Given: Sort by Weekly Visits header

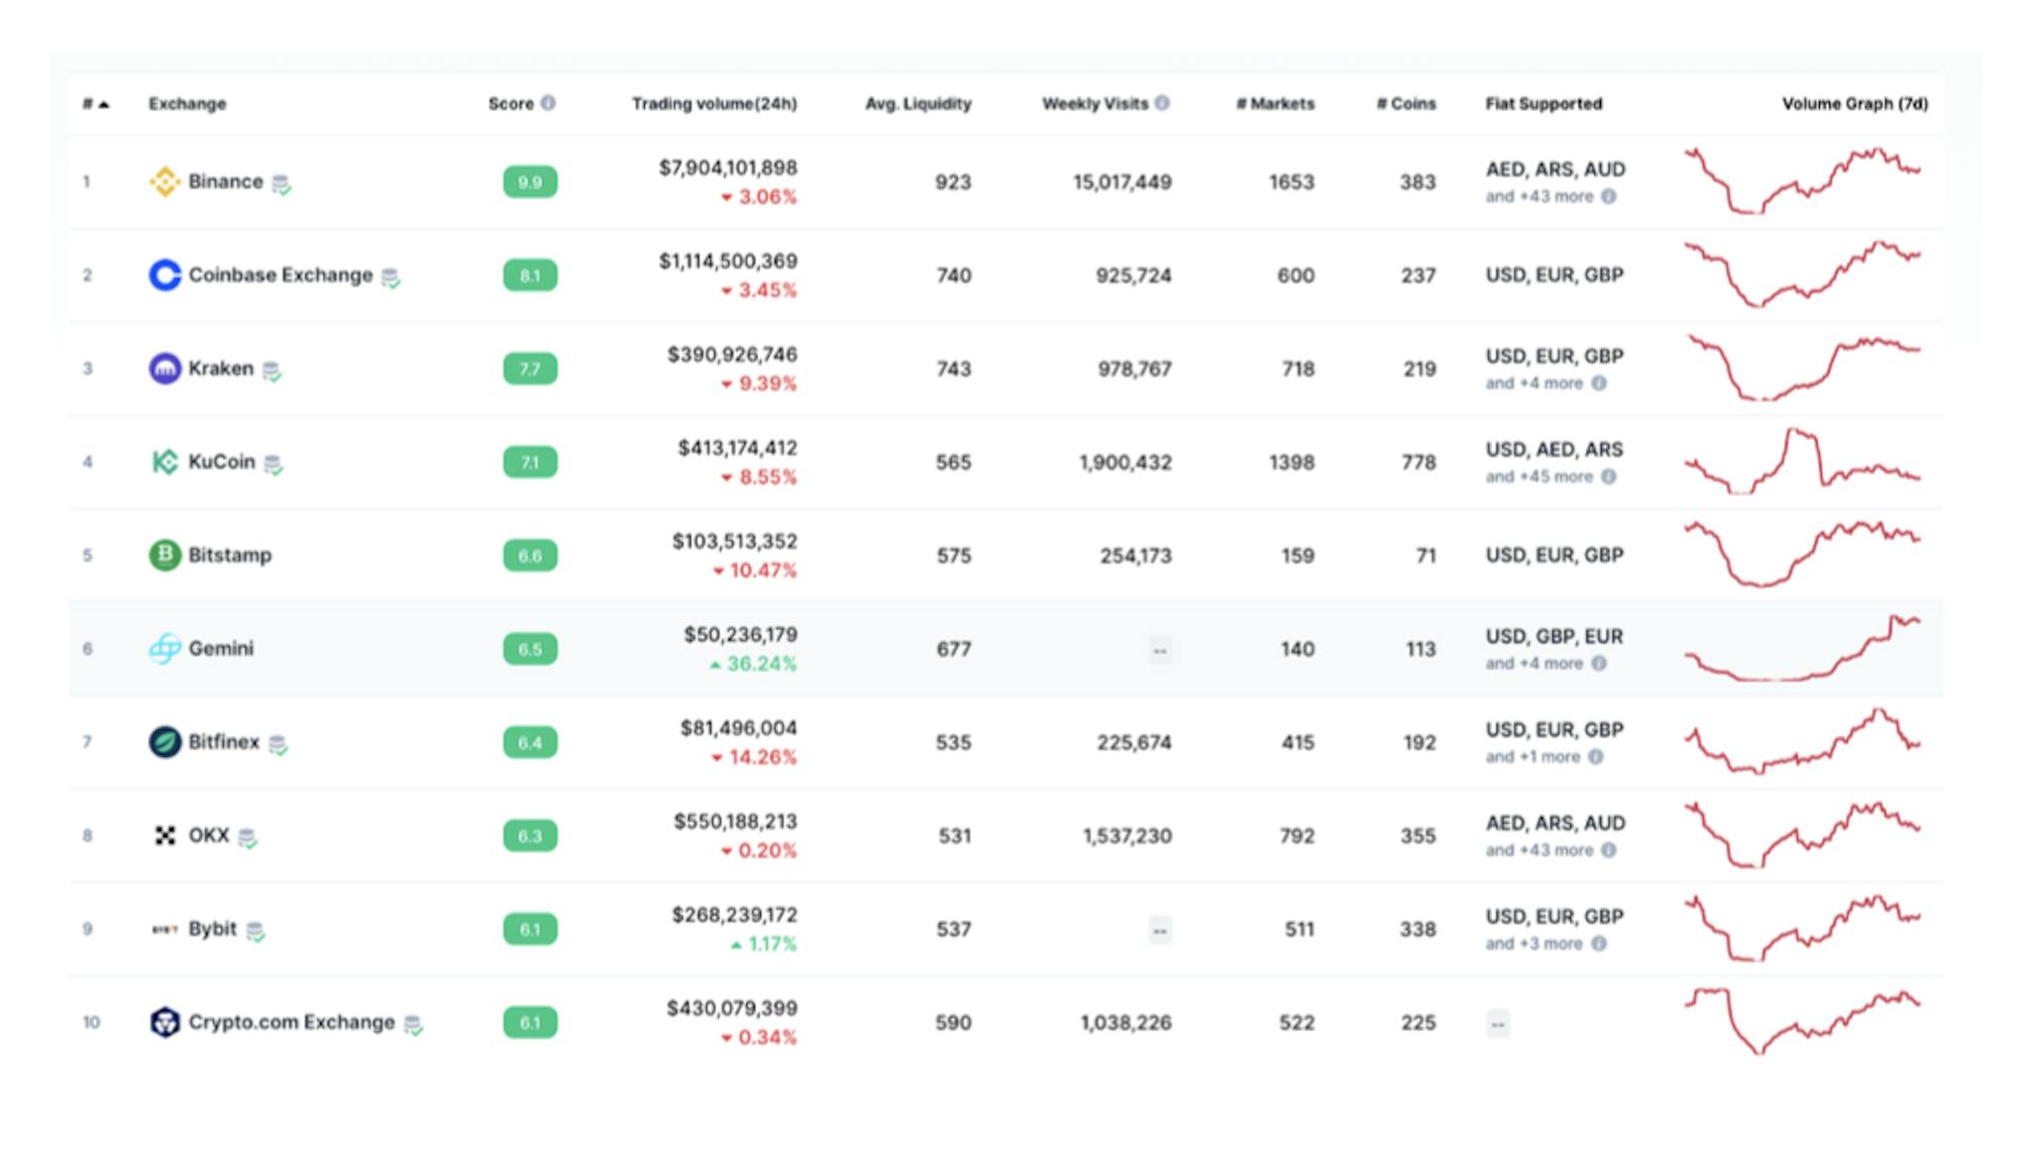Looking at the screenshot, I should (1095, 104).
